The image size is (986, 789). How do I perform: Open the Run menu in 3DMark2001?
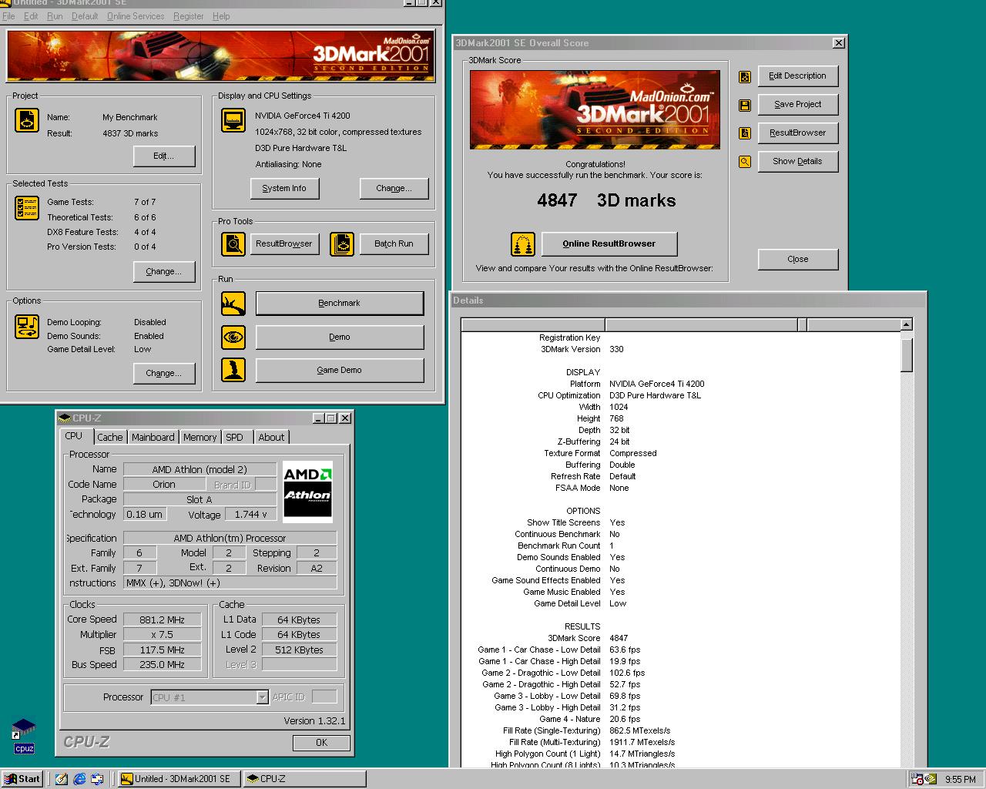pos(55,16)
